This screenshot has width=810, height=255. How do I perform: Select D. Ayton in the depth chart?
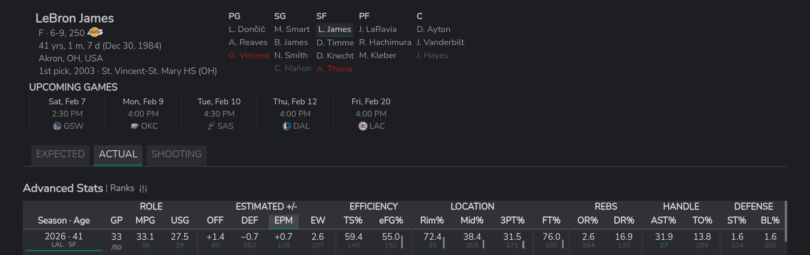coord(433,29)
